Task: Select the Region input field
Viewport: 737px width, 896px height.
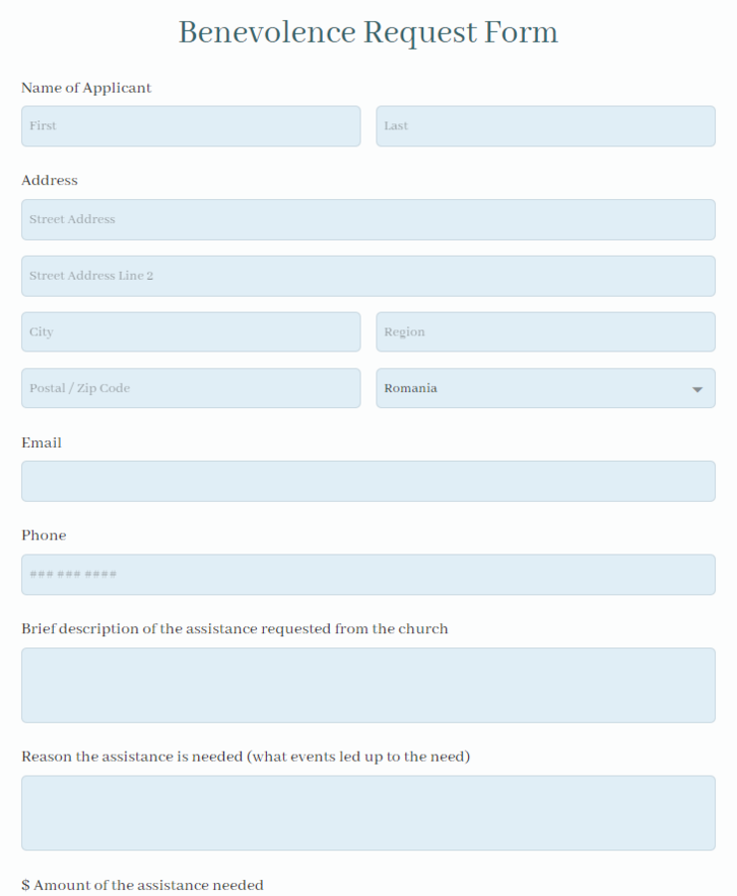Action: pyautogui.click(x=546, y=332)
